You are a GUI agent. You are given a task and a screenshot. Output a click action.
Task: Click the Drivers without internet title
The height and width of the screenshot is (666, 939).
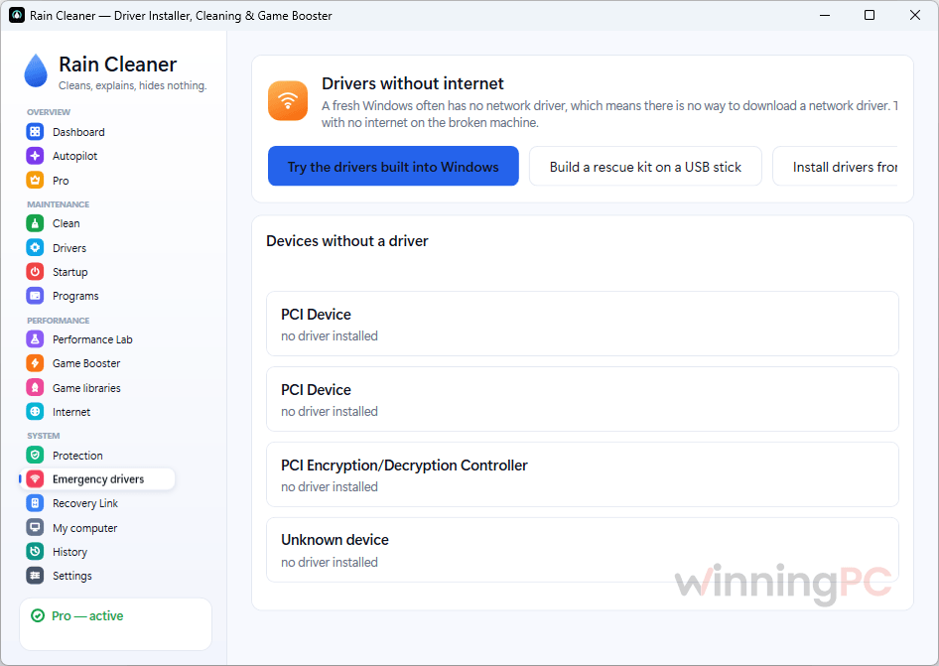413,83
